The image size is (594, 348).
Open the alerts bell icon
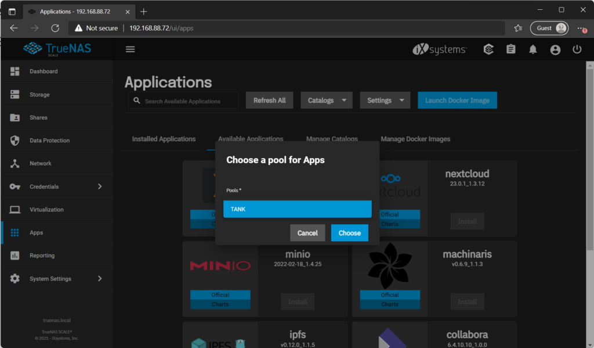click(x=533, y=49)
